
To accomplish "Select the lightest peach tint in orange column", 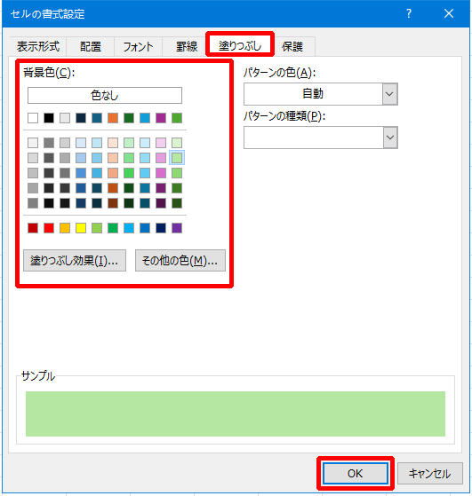I will tap(113, 143).
